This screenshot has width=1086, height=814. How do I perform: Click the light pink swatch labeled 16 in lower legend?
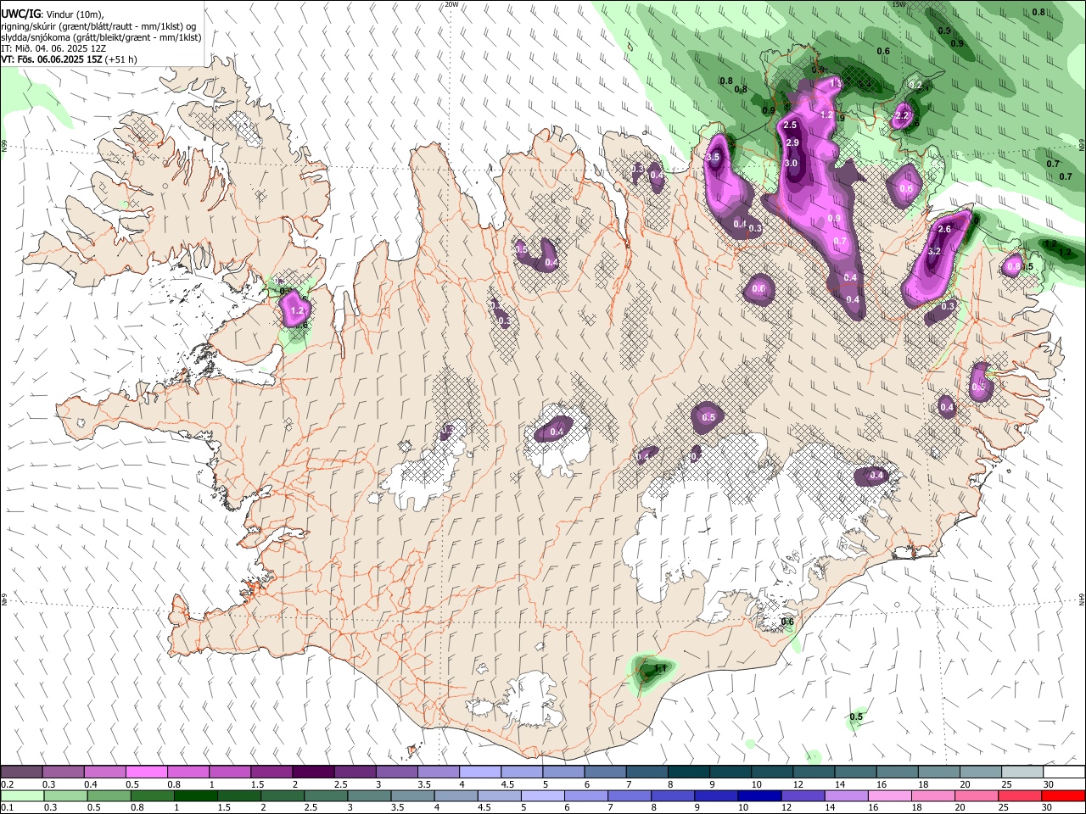(x=889, y=795)
